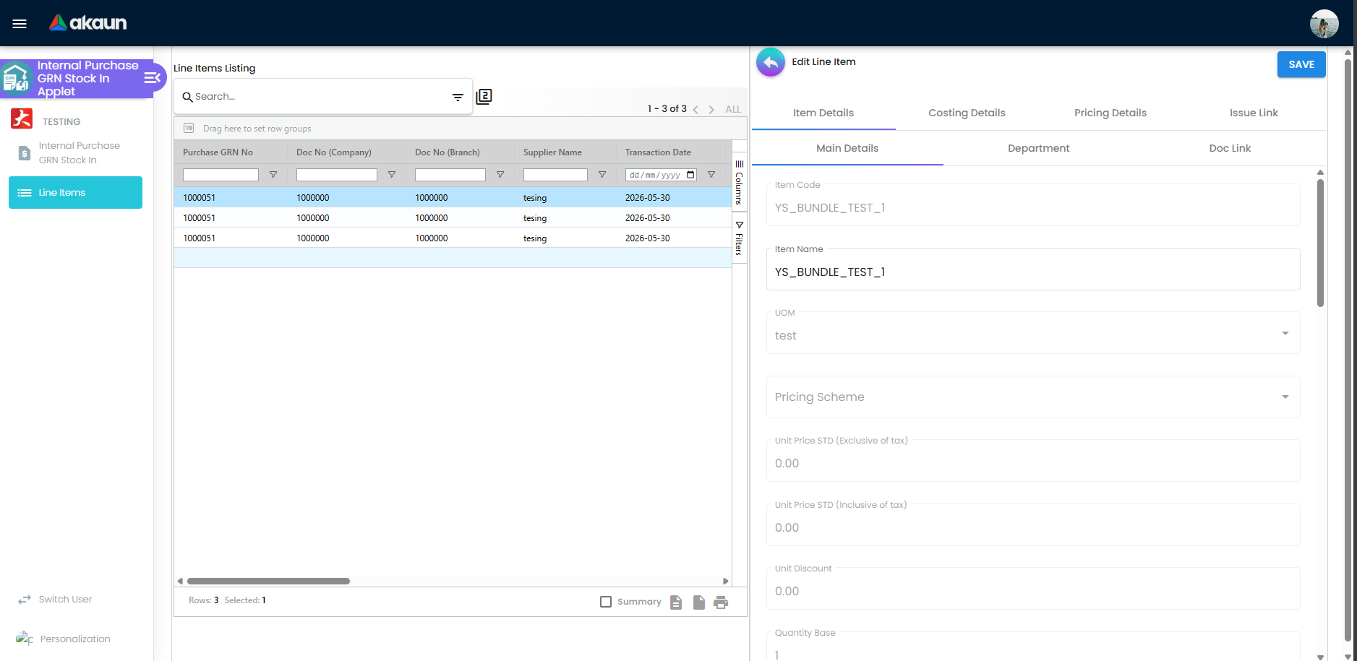Switch to Costing Details tab
This screenshot has width=1357, height=661.
[967, 113]
